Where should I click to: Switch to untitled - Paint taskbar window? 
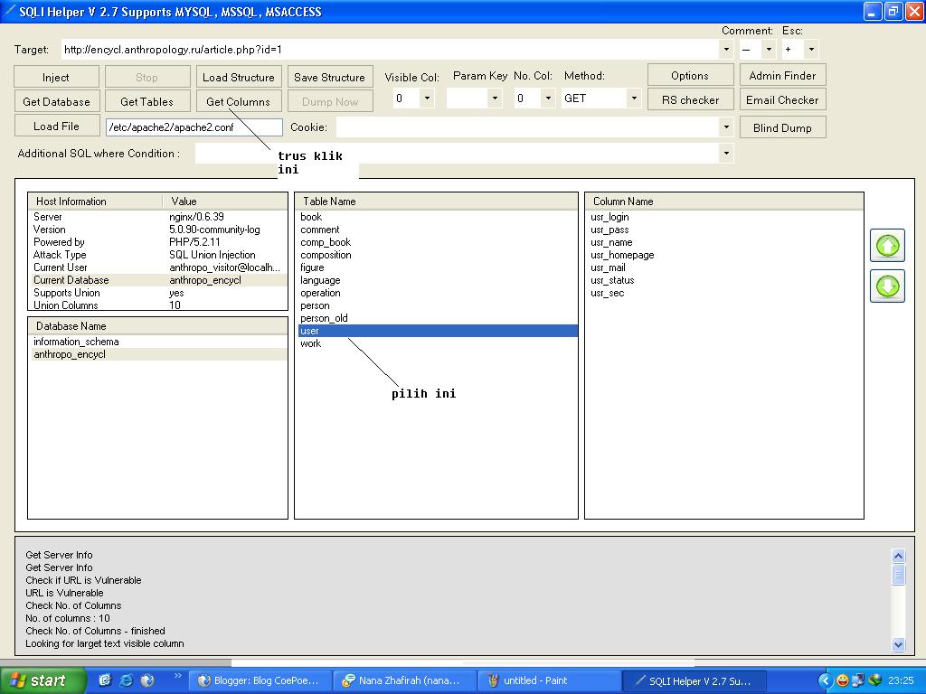click(549, 680)
